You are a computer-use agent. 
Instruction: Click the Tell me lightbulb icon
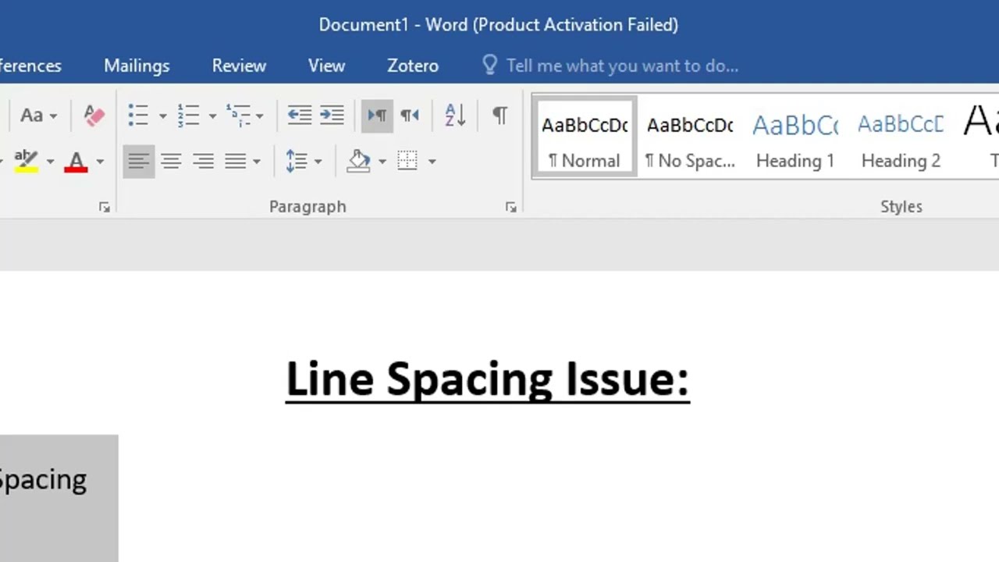tap(490, 65)
